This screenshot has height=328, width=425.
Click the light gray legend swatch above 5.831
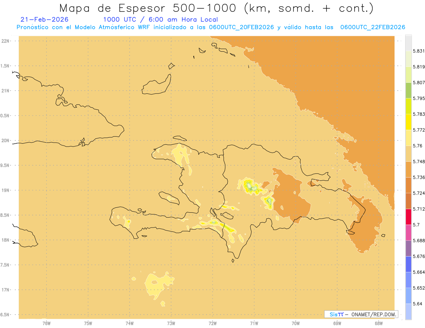tap(408, 43)
